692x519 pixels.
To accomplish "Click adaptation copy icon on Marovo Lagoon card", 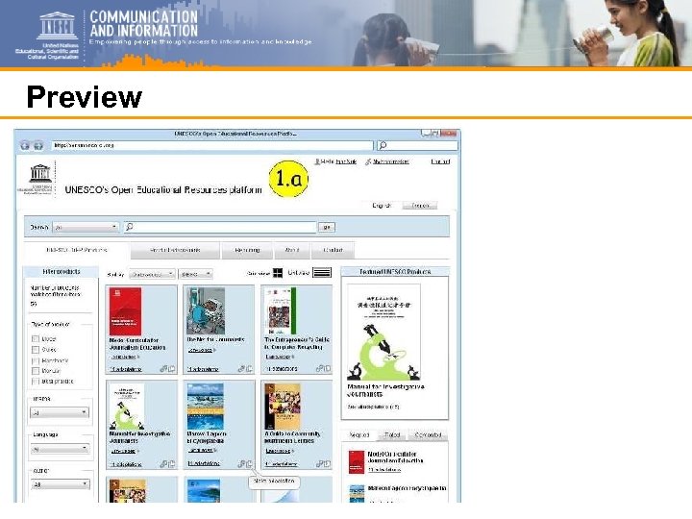I will tap(249, 463).
